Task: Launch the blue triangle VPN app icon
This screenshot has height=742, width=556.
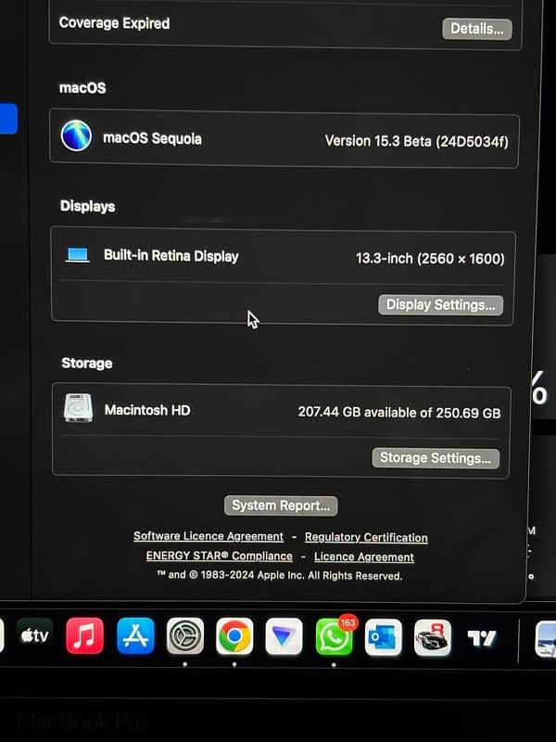Action: point(284,637)
